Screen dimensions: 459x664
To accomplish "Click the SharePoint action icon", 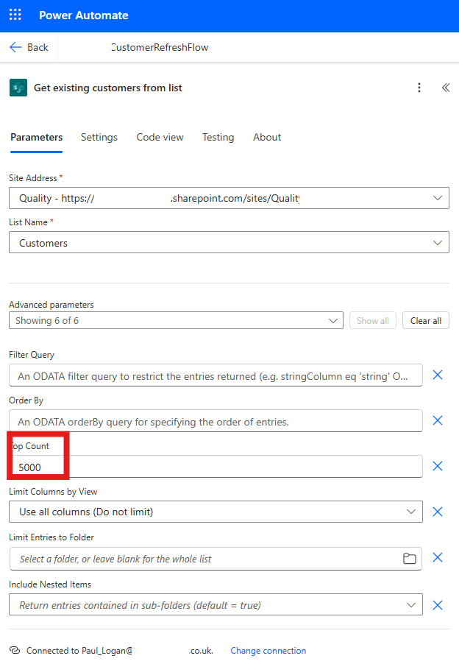I will (x=18, y=88).
